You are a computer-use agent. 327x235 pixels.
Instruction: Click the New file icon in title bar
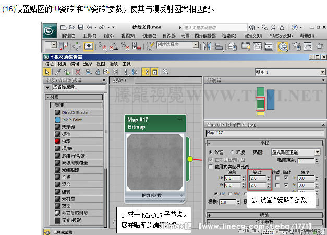[x=63, y=27]
